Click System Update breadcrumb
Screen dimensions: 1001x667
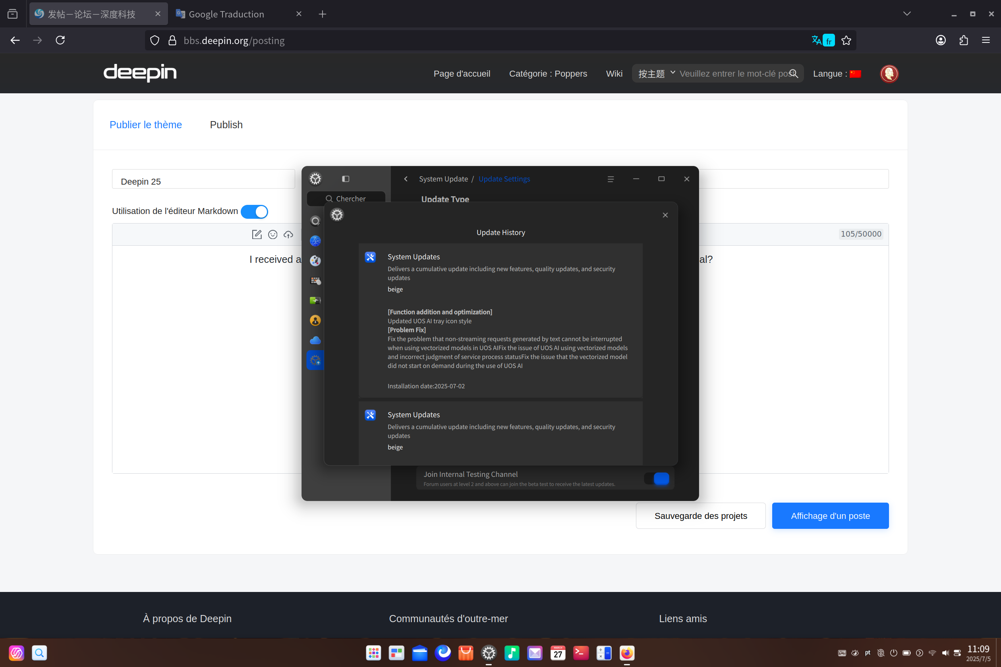tap(443, 179)
